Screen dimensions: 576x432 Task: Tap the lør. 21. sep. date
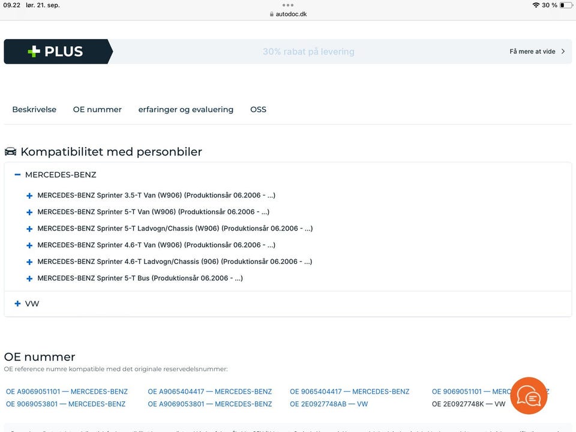43,5
